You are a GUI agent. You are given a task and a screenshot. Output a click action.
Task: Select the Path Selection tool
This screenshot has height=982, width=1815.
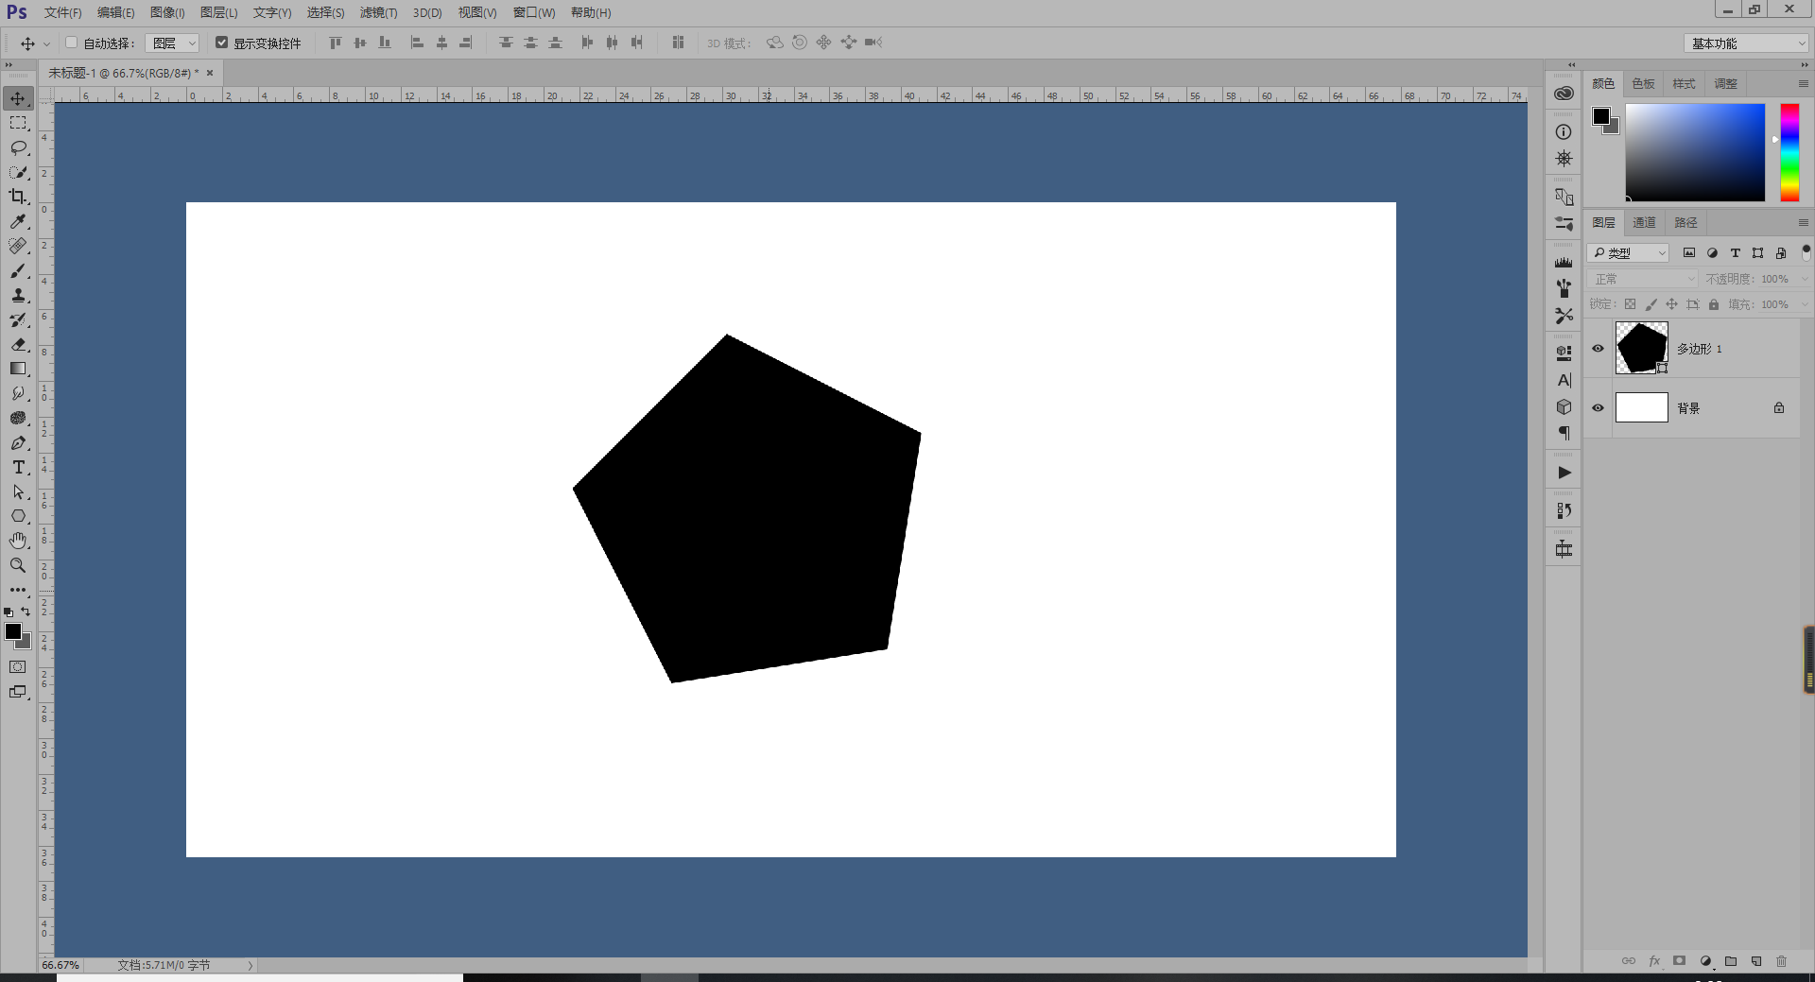18,491
